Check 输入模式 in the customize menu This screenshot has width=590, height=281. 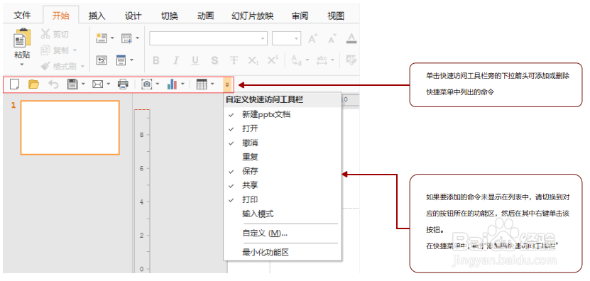pyautogui.click(x=282, y=214)
